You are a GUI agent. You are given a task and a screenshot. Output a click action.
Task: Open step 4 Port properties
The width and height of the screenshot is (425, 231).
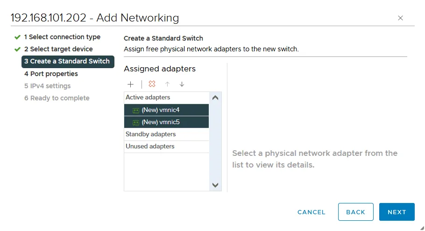[51, 74]
